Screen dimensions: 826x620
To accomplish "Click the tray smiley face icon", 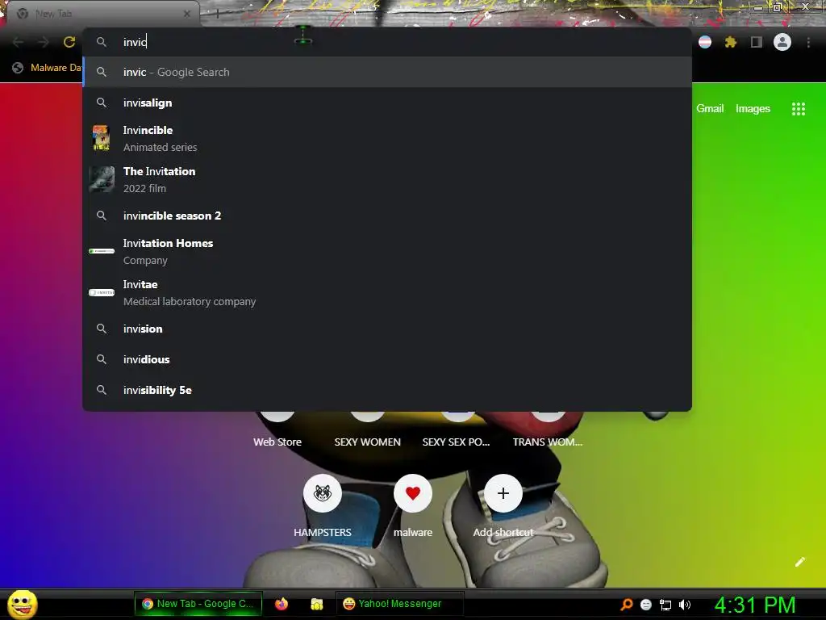I will 646,605.
